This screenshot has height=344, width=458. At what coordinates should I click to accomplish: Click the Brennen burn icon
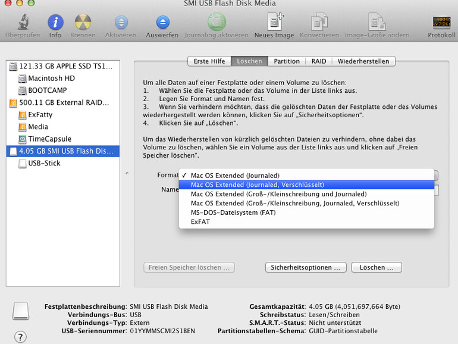[x=83, y=22]
